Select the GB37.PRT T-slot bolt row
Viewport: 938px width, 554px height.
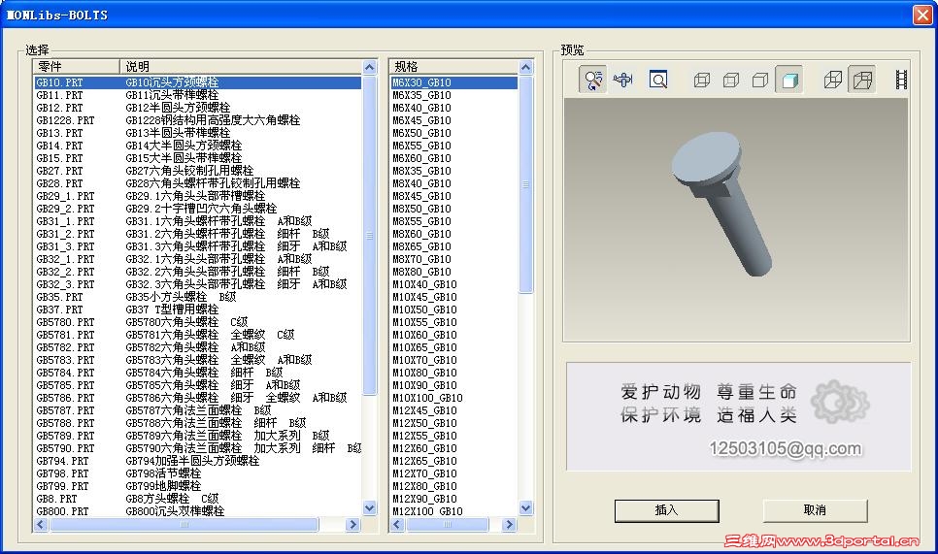pyautogui.click(x=197, y=310)
